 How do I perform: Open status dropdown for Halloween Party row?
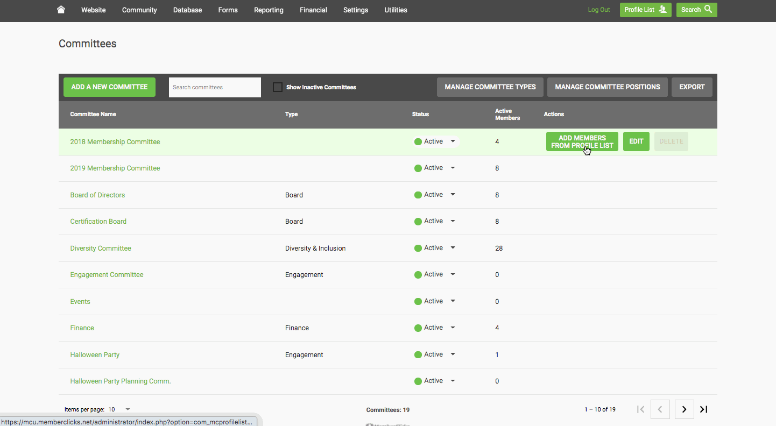(453, 354)
